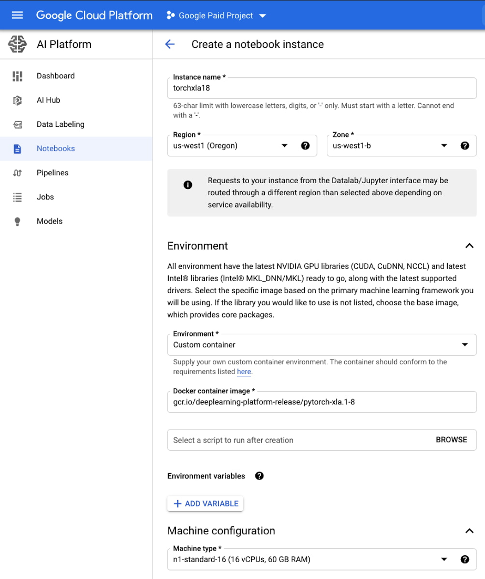The height and width of the screenshot is (579, 485).
Task: Click the Region help question mark icon
Action: (305, 145)
